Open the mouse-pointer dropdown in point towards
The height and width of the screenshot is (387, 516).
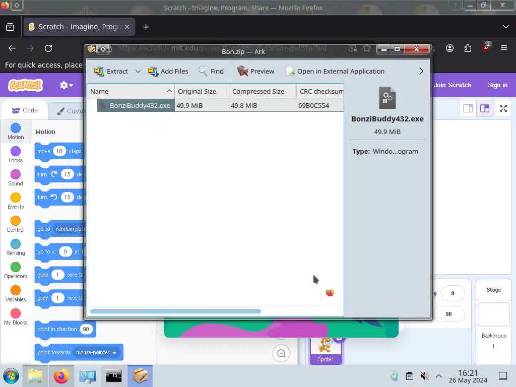pos(96,352)
